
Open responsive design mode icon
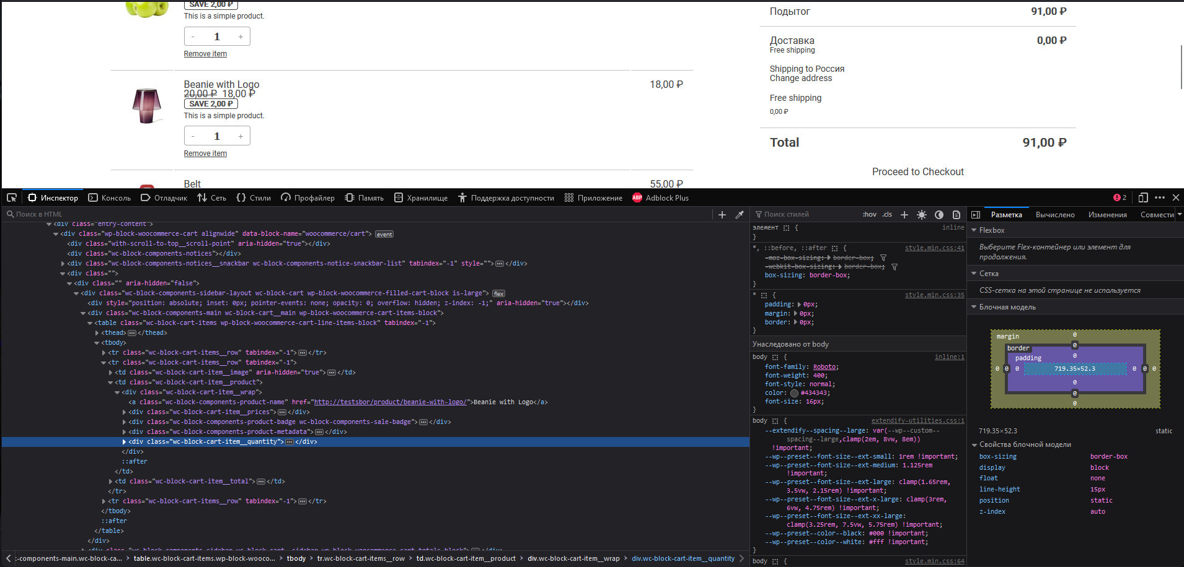[x=1143, y=197]
